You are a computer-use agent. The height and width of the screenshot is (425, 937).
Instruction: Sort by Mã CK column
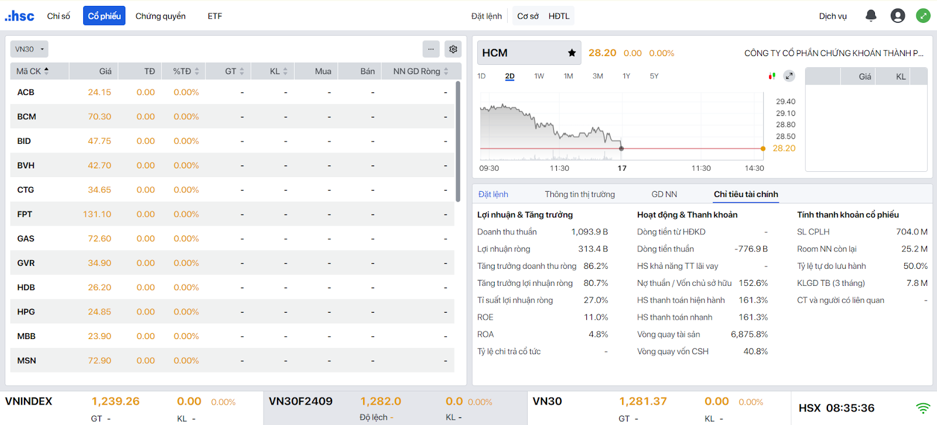[x=33, y=71]
